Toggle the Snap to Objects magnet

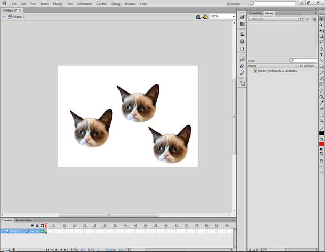321,161
